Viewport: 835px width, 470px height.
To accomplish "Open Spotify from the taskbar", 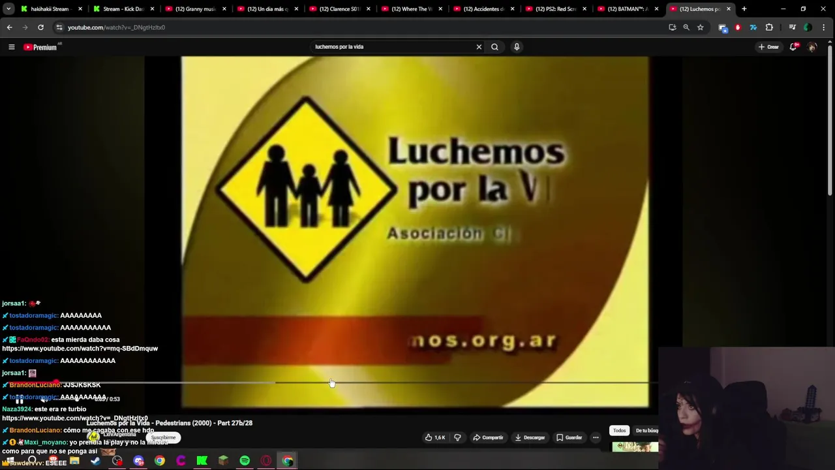I will coord(245,461).
